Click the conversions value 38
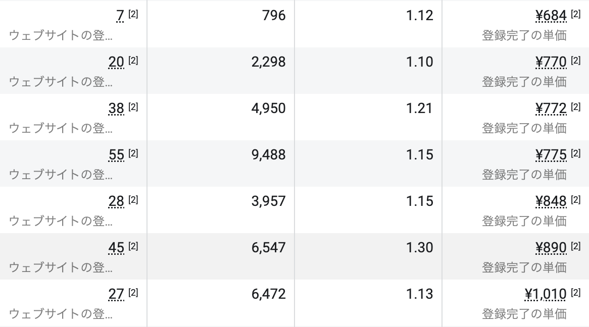This screenshot has width=589, height=327. coord(116,109)
